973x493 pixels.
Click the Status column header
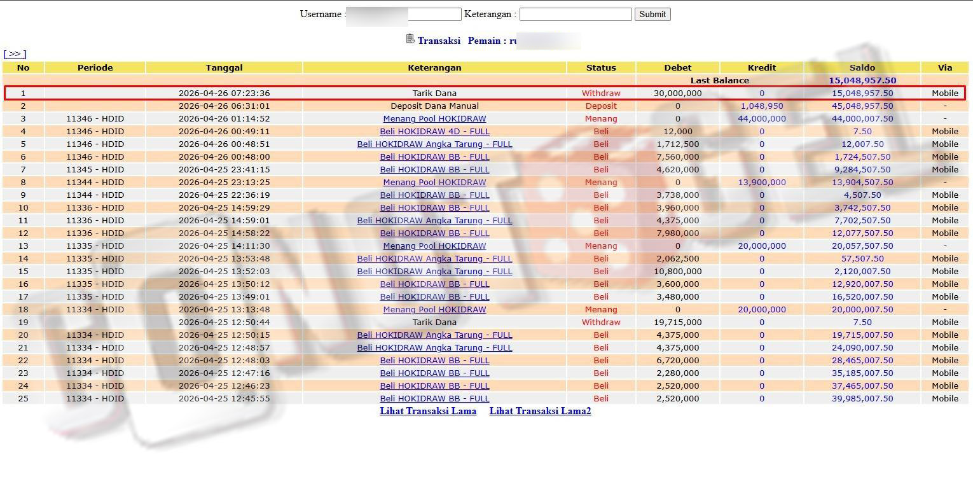(601, 67)
